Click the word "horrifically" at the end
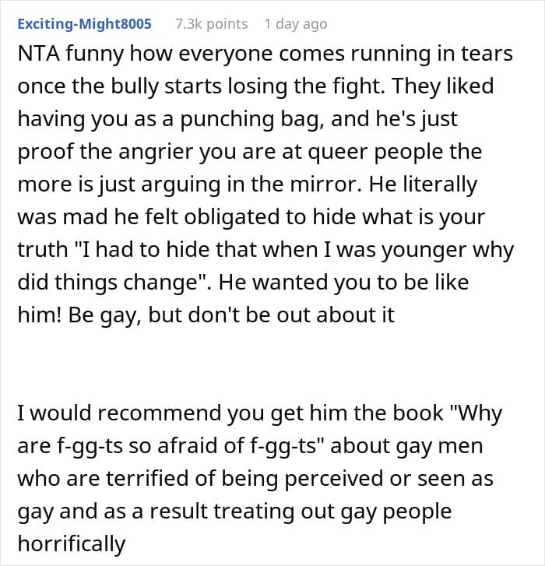545x566 pixels. 72,541
